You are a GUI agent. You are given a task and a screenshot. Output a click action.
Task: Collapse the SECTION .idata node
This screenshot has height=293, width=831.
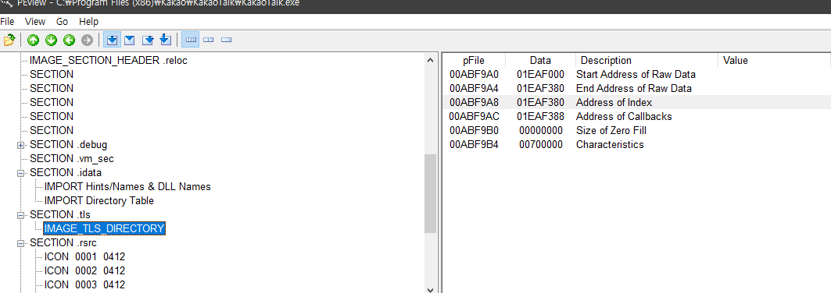coord(20,173)
